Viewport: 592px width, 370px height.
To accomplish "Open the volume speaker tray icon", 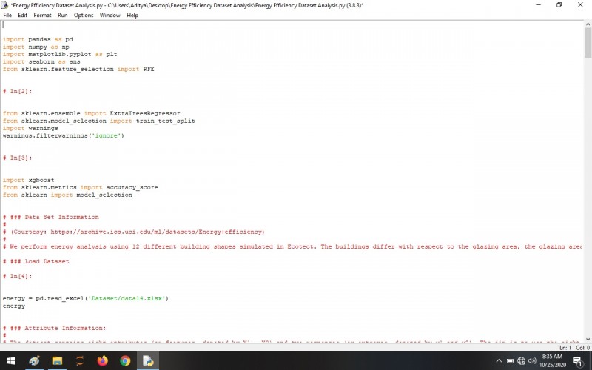I will (x=532, y=361).
